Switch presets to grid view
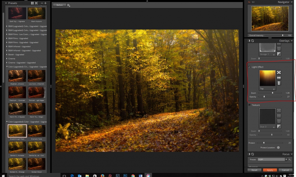Image resolution: width=296 pixels, height=177 pixels. pos(32,3)
